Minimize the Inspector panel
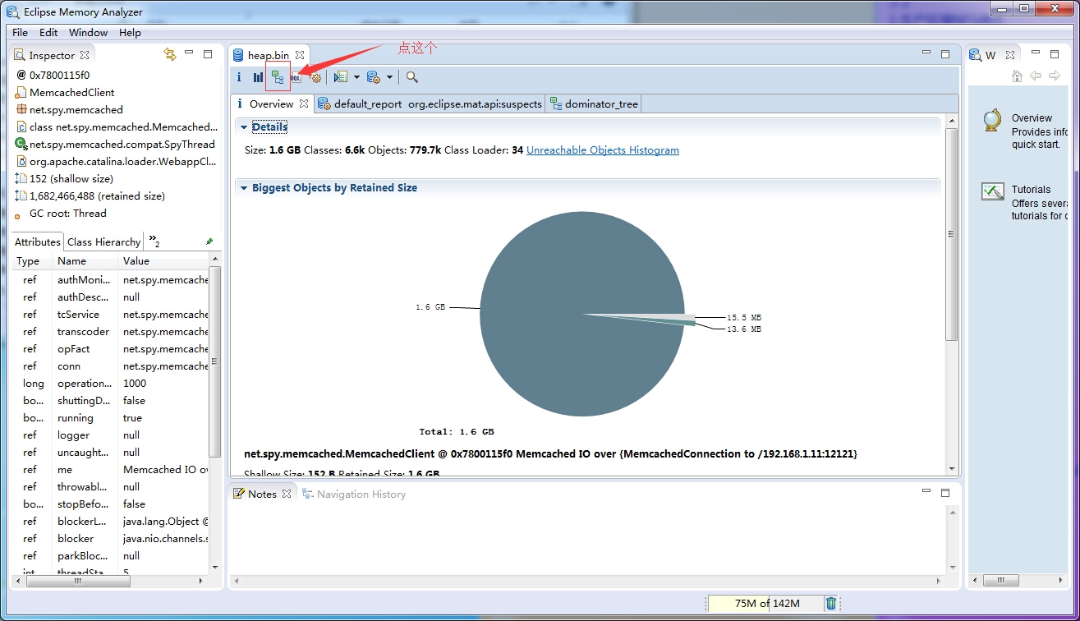The image size is (1080, 621). 189,53
